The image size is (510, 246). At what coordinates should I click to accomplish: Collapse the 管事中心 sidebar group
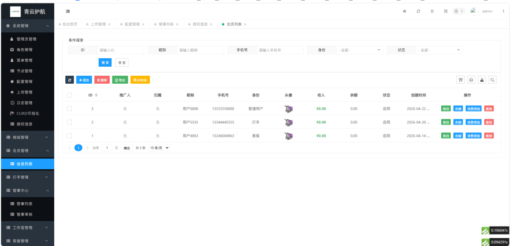click(x=27, y=190)
